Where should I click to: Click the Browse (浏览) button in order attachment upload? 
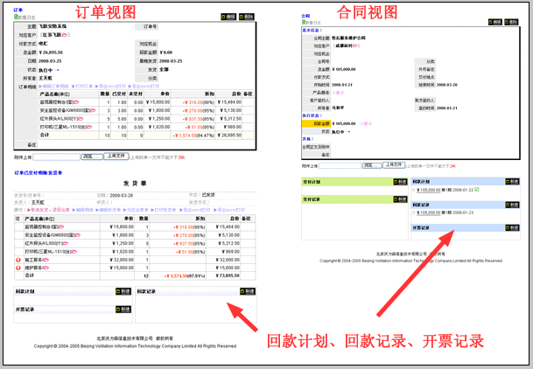point(91,156)
